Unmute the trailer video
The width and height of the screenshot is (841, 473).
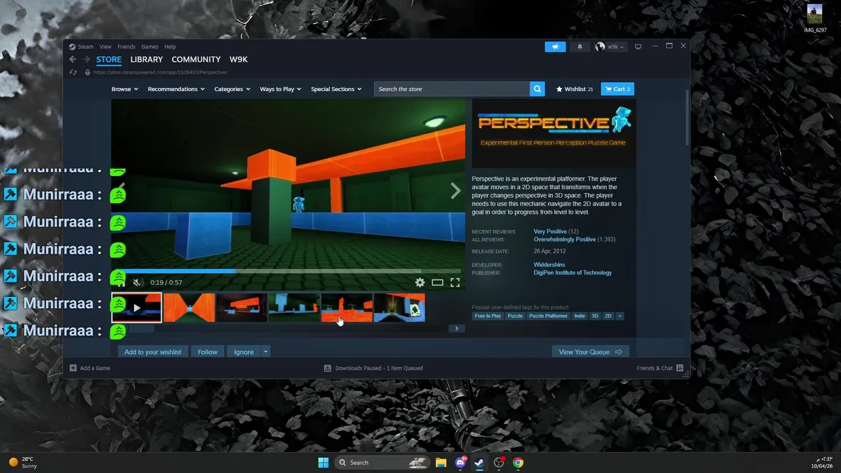pos(137,282)
